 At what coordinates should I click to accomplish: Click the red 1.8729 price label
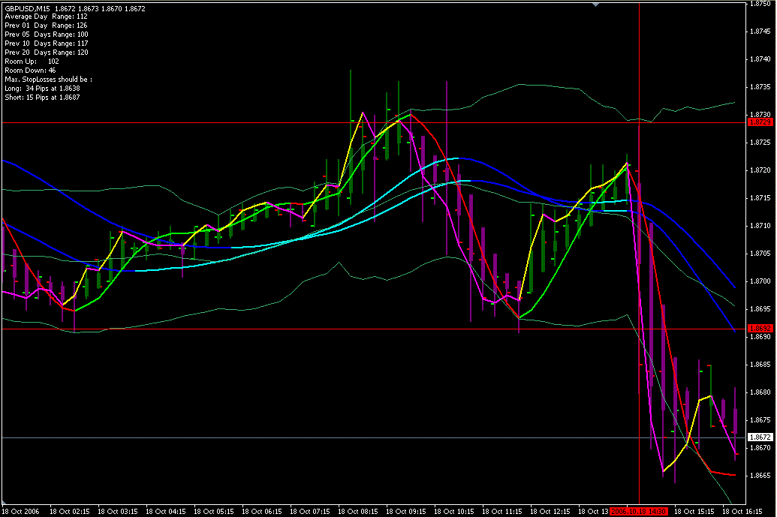[x=760, y=122]
